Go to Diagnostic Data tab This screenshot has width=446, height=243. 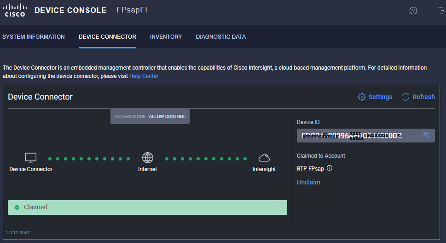tap(221, 37)
